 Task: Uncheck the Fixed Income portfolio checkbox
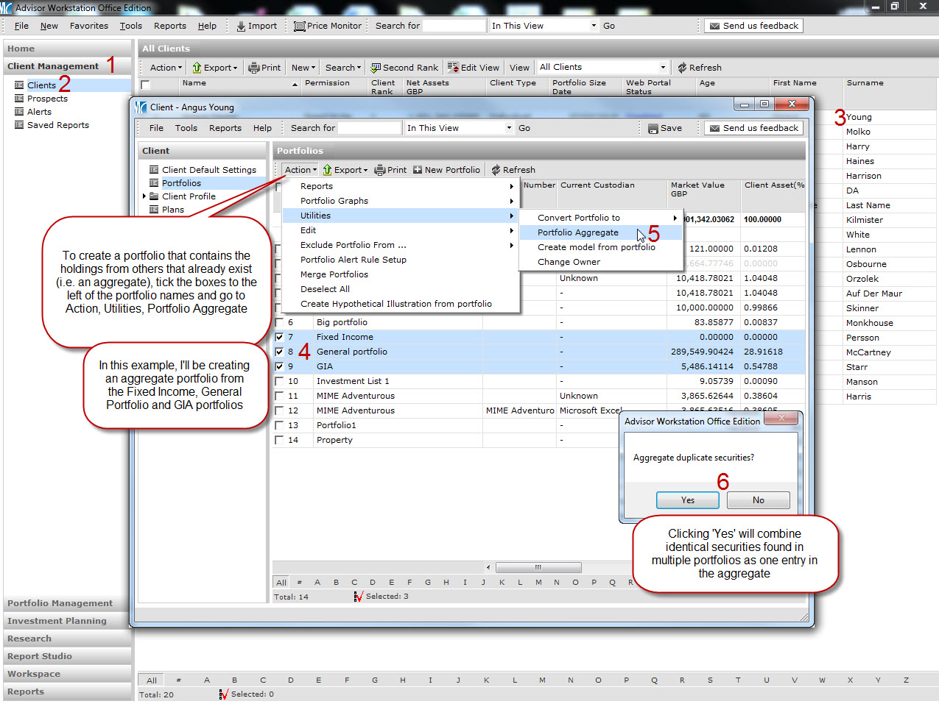coord(279,337)
